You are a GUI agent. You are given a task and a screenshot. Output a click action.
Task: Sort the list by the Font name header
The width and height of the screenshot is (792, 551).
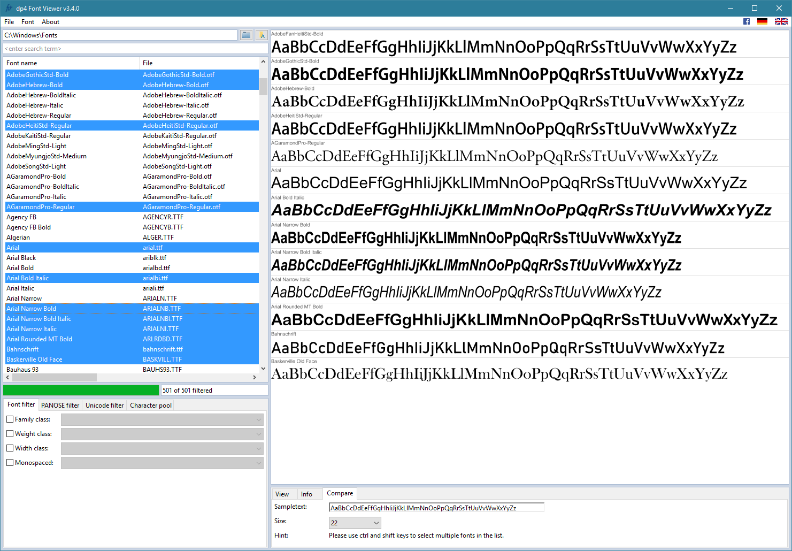(x=72, y=63)
